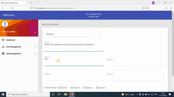Open the Firefox hamburger menu
174x97 pixels.
pyautogui.click(x=171, y=8)
